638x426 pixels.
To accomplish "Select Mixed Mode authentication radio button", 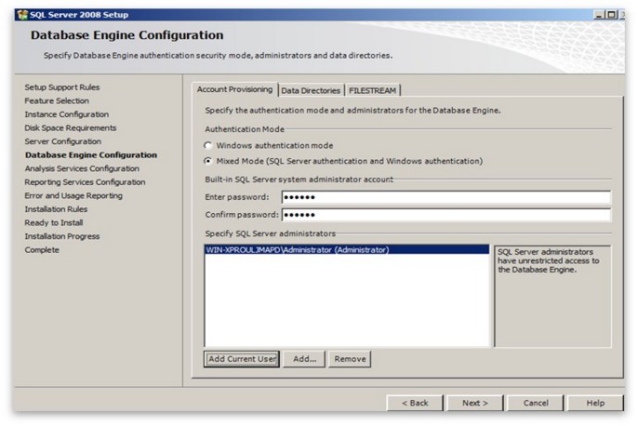I will coord(208,161).
